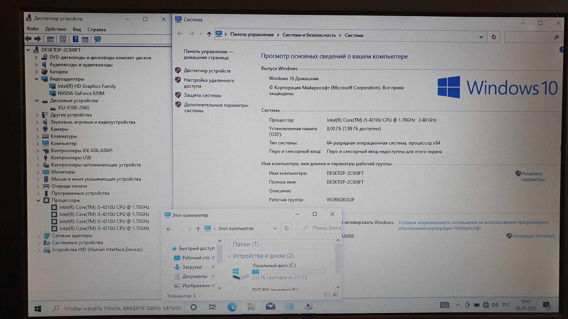Viewport: 568px width, 319px height.
Task: Open the Справка menu
Action: (x=97, y=30)
